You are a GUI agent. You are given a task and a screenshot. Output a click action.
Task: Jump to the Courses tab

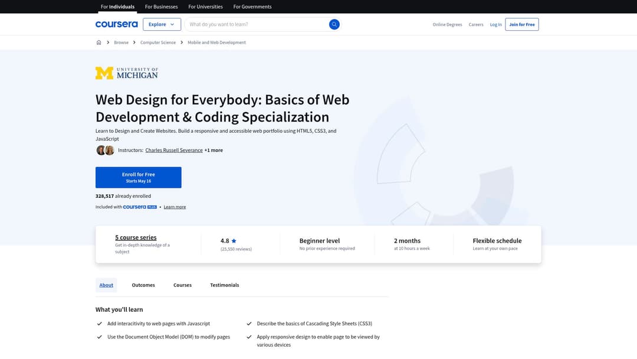click(x=182, y=285)
